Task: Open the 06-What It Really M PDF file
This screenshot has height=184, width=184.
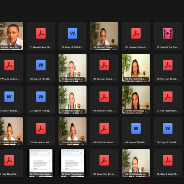Action: (168, 163)
